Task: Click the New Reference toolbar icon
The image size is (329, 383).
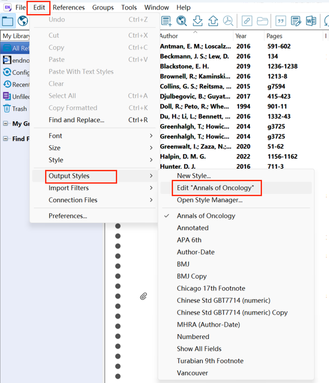Action: pyautogui.click(x=166, y=21)
